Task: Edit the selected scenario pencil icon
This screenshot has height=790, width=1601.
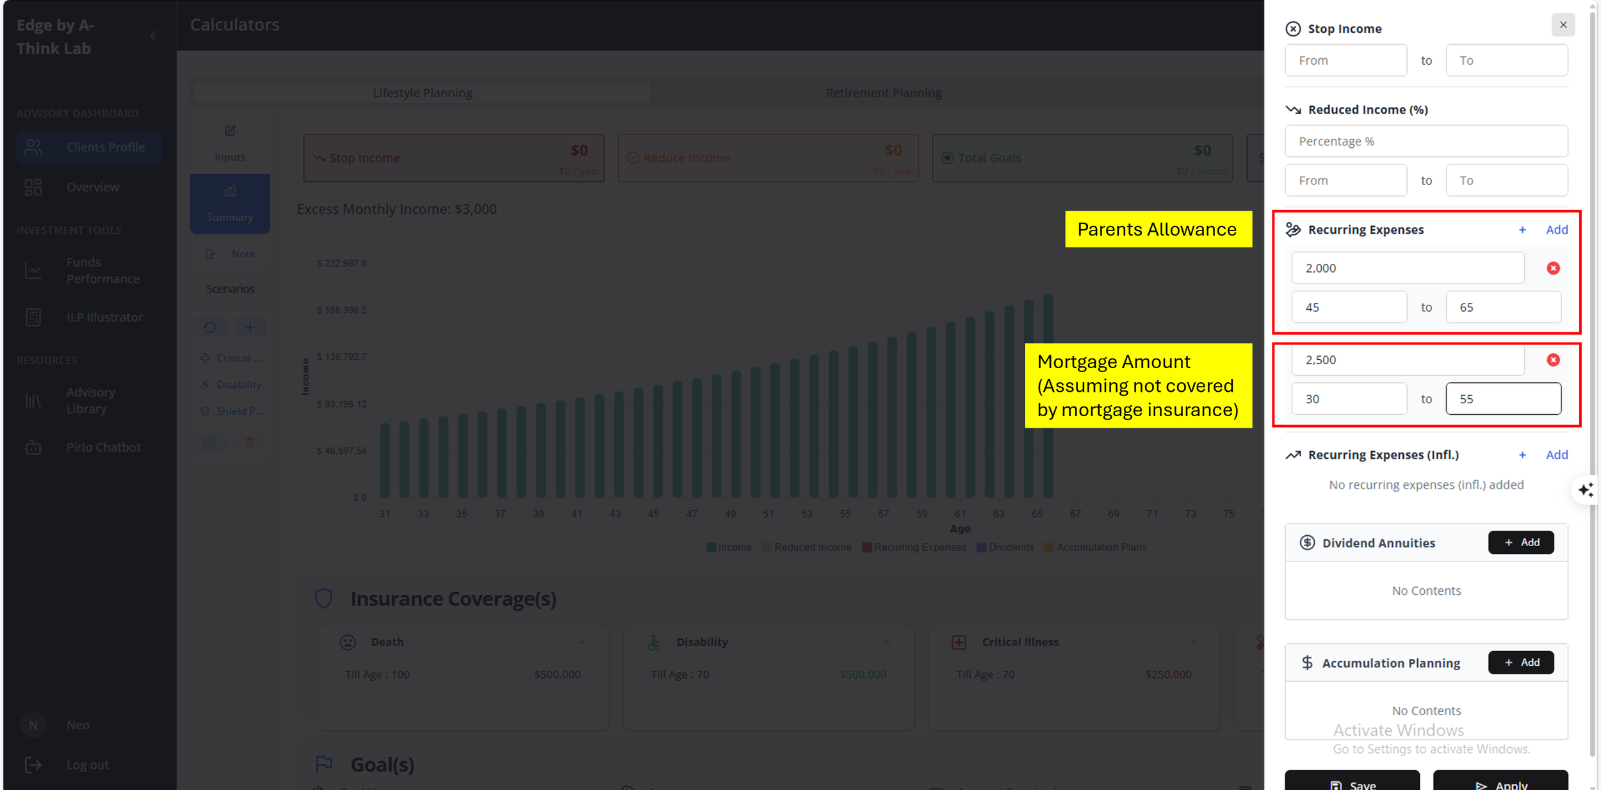Action: click(x=210, y=442)
